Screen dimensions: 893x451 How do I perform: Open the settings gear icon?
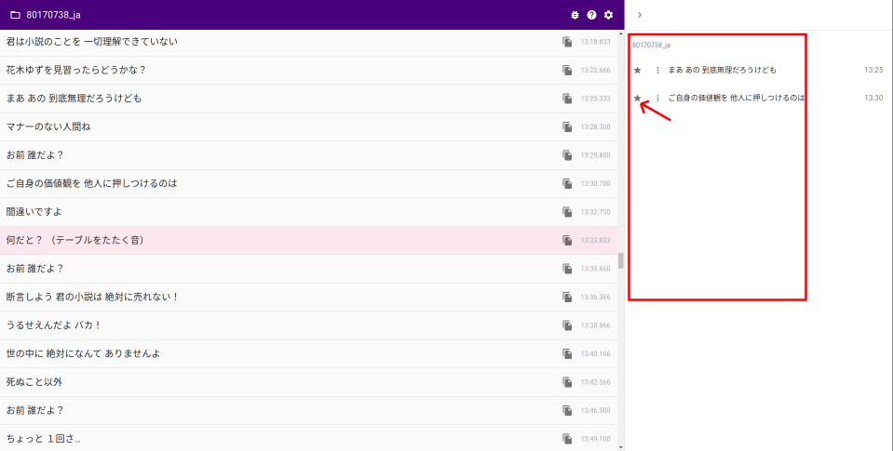[608, 15]
